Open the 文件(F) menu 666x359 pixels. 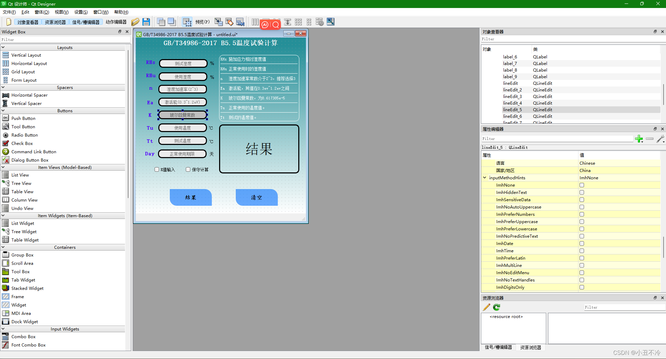pyautogui.click(x=9, y=12)
